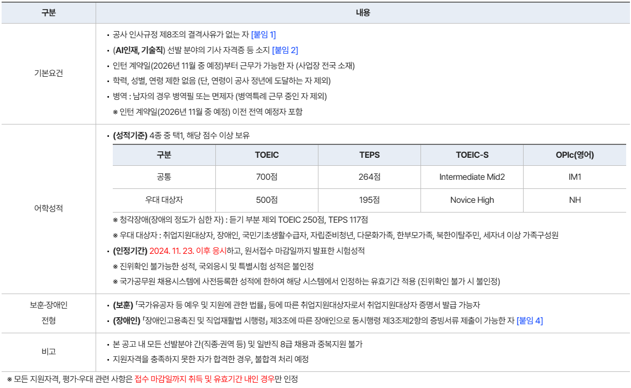This screenshot has height=388, width=631.
Task: Click the IM1 OPIc cell
Action: [x=575, y=177]
